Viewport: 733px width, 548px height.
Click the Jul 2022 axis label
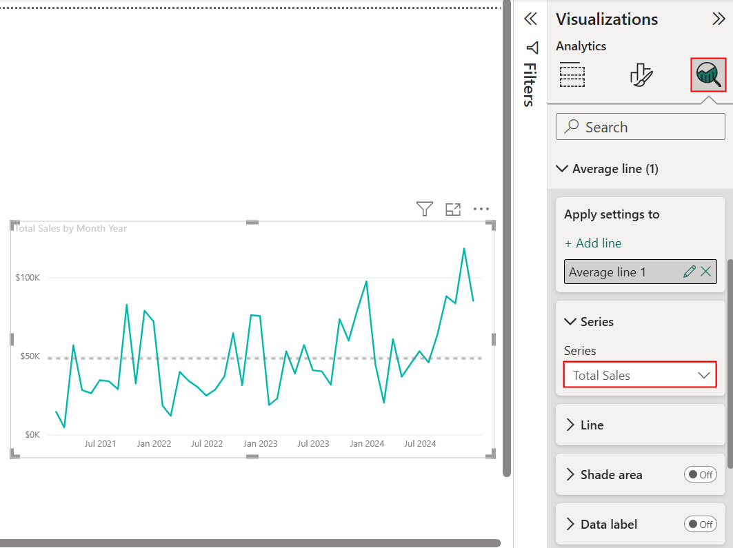point(207,444)
